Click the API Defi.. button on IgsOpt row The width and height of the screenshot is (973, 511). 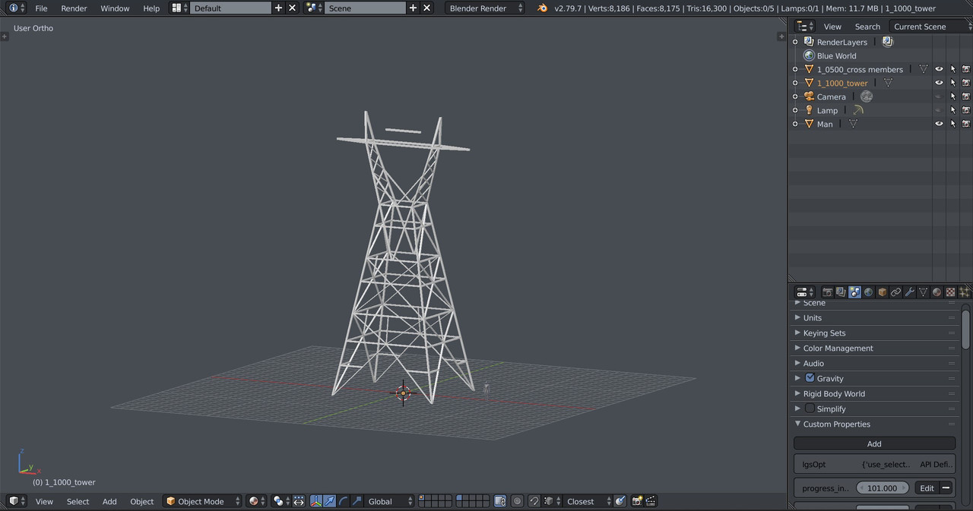pyautogui.click(x=935, y=464)
